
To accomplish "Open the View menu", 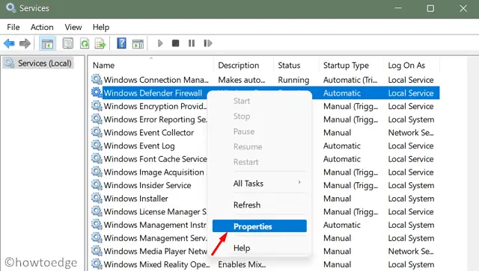I will click(73, 27).
